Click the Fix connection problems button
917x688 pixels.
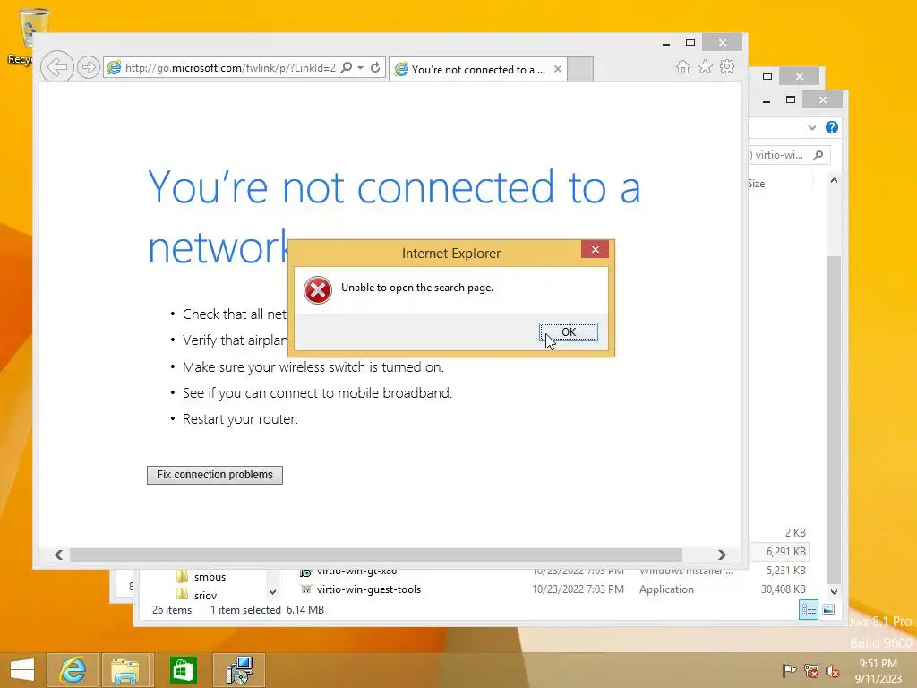(x=215, y=475)
